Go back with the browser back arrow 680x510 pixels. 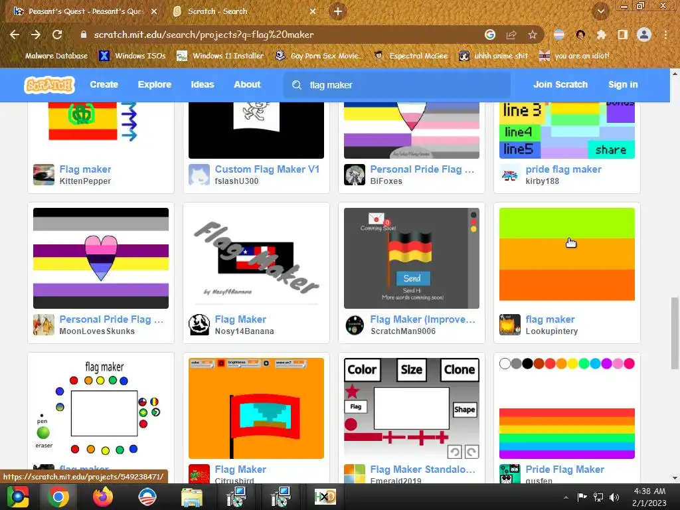(x=15, y=35)
